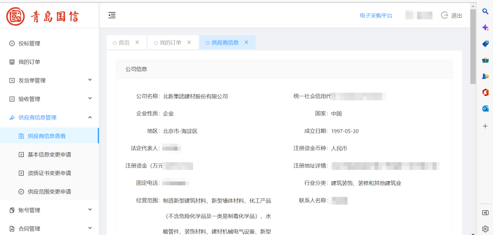Open 基本信息变更申请 menu item
Screen dimensions: 493x235
(x=49, y=155)
